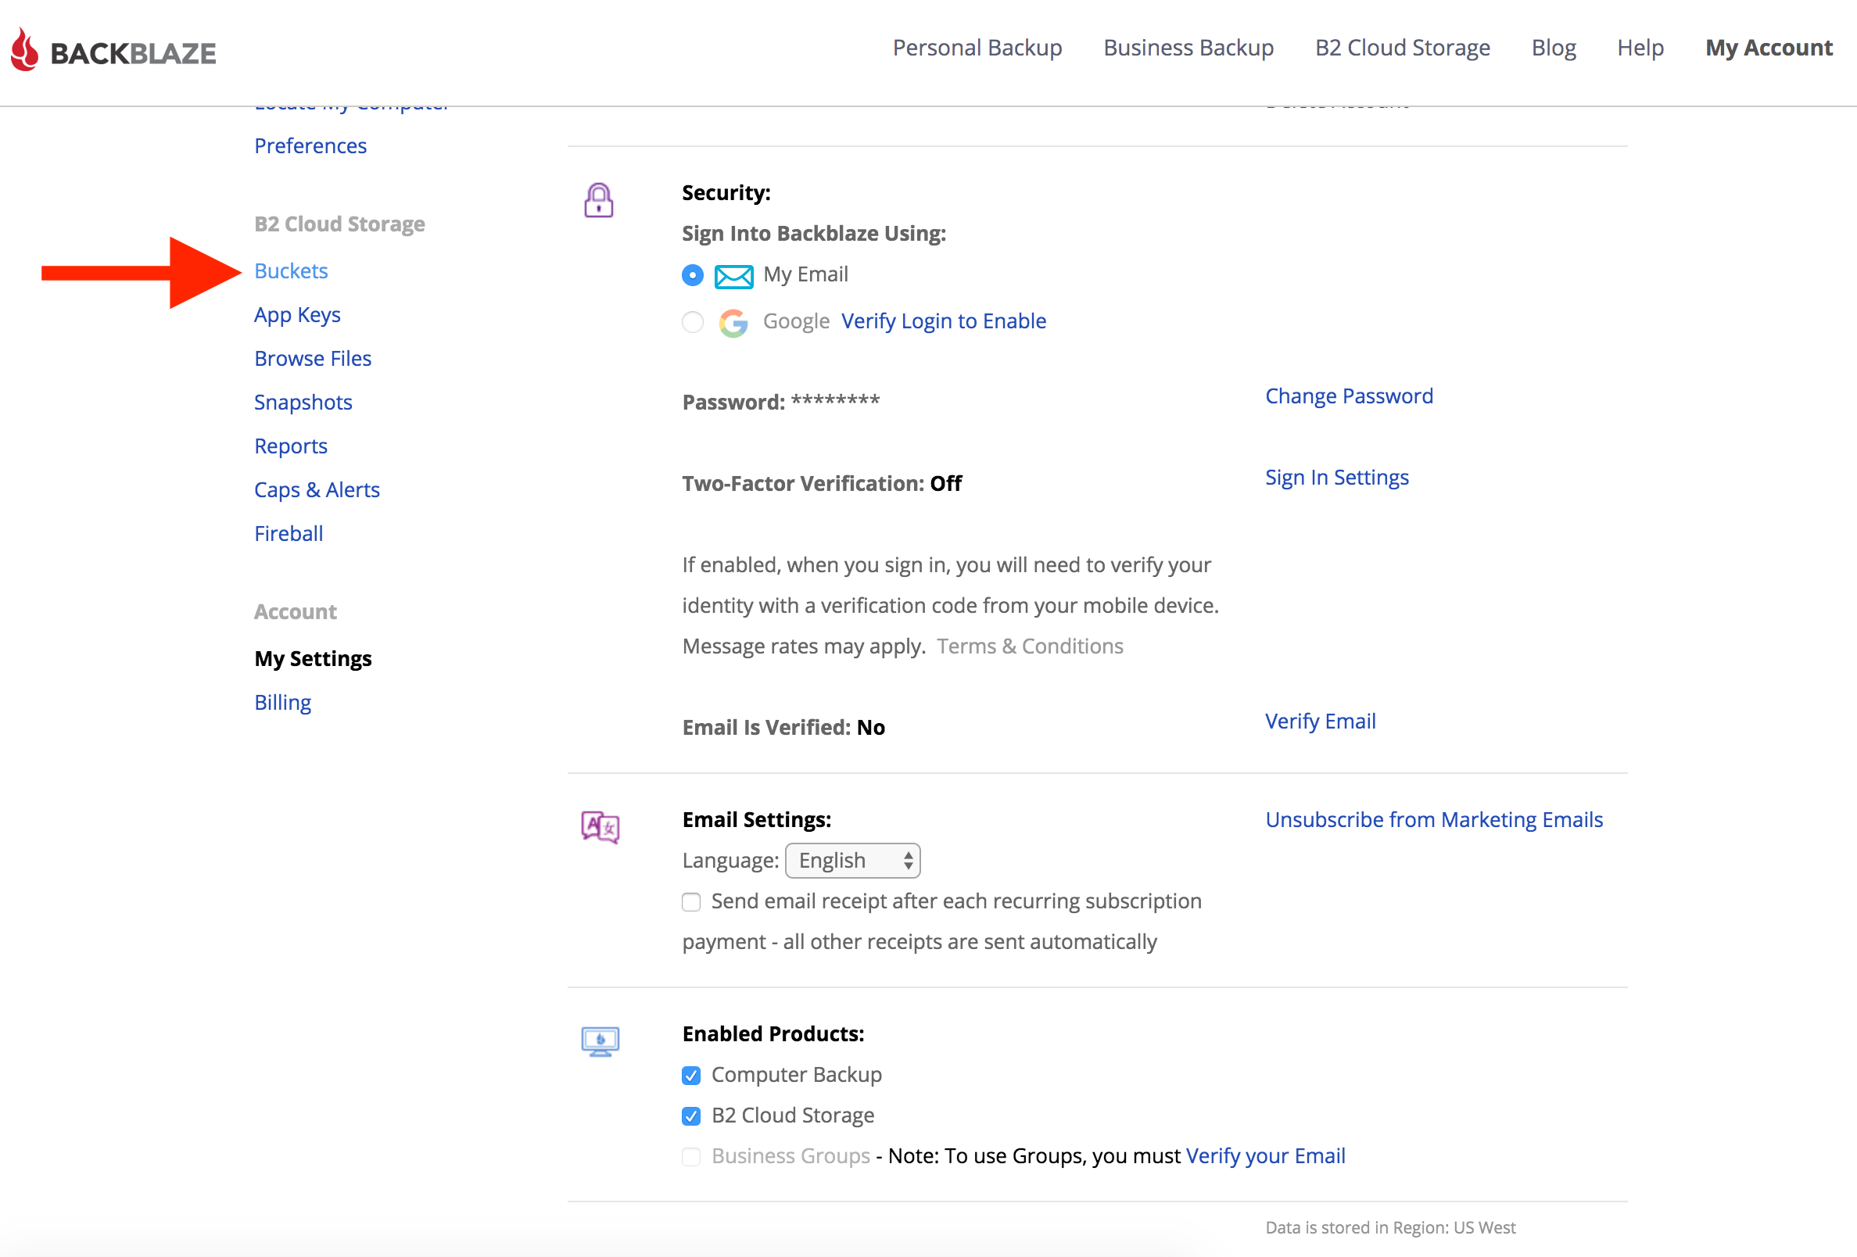Click the 'B2 Cloud Storage' sidebar heading
This screenshot has width=1857, height=1257.
[x=339, y=224]
